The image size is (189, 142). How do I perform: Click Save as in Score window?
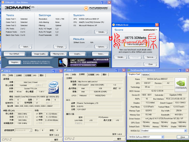(x=150, y=57)
